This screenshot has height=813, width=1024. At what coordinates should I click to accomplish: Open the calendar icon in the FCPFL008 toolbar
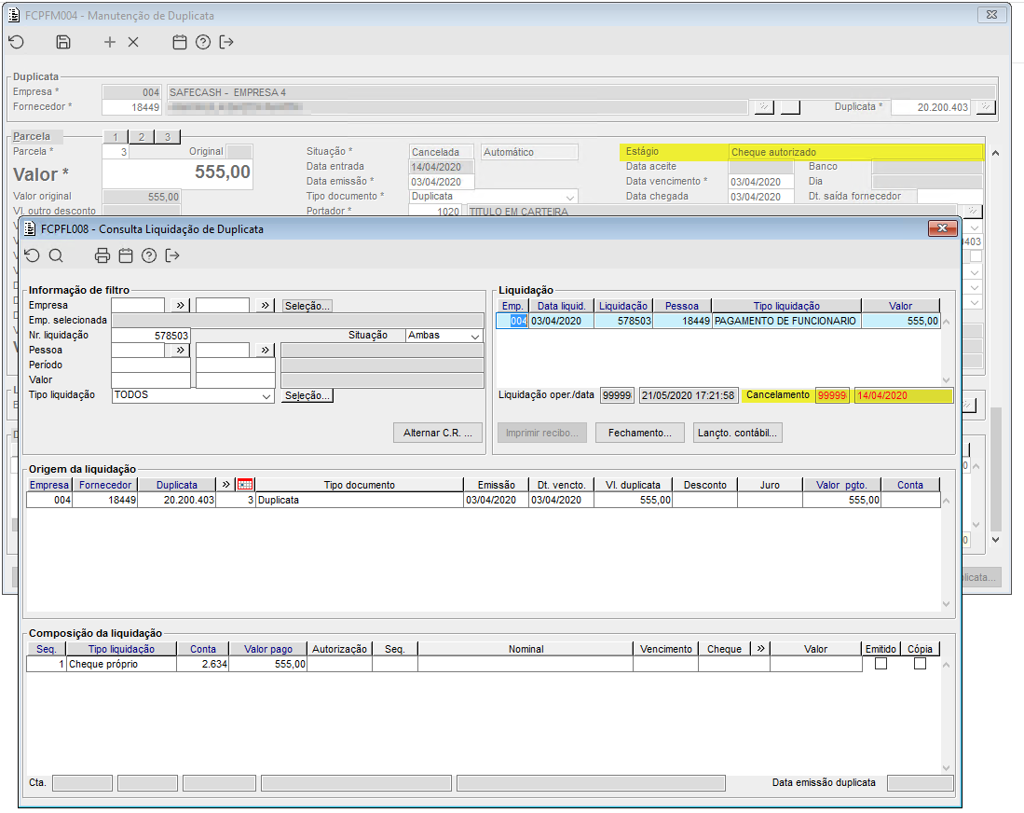pos(126,255)
